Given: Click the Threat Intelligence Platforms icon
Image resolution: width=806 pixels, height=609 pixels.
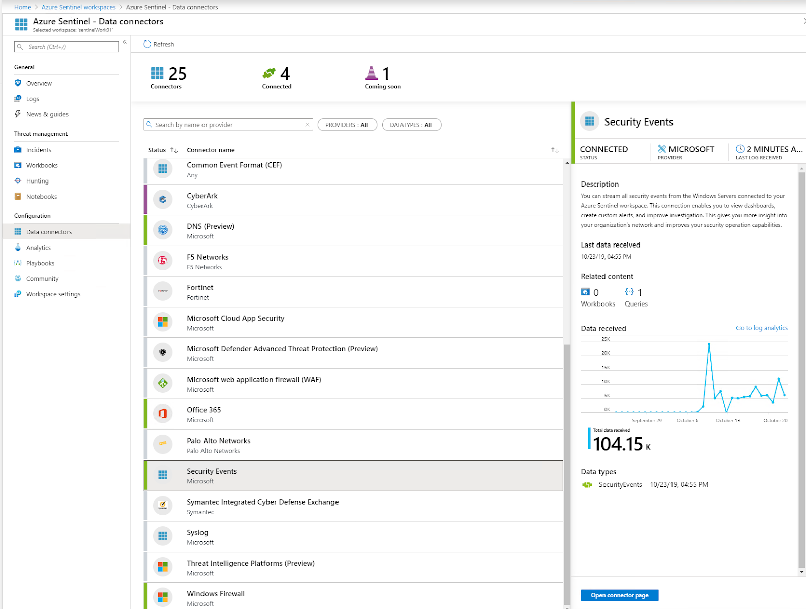Looking at the screenshot, I should 163,567.
